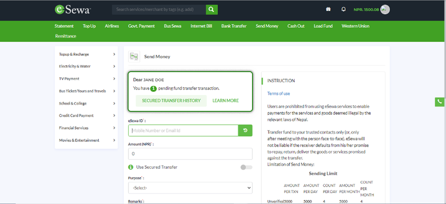
Task: Click the green search magnifier button
Action: point(211,9)
